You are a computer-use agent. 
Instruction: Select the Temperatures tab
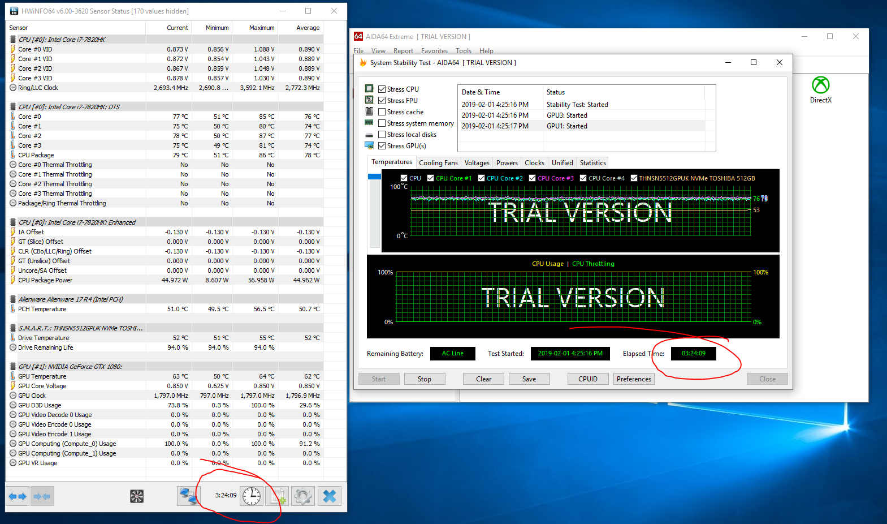[392, 162]
